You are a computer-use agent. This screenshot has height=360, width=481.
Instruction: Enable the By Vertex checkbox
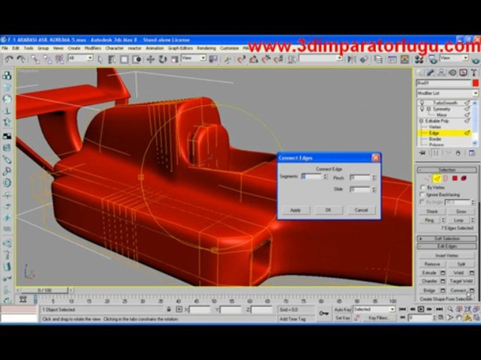(x=423, y=187)
